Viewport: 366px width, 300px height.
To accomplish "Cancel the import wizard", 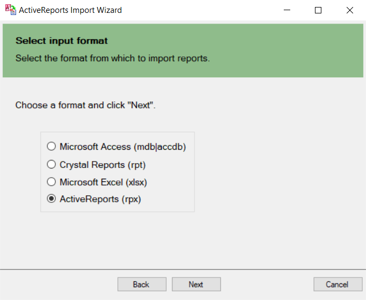I will pos(338,284).
